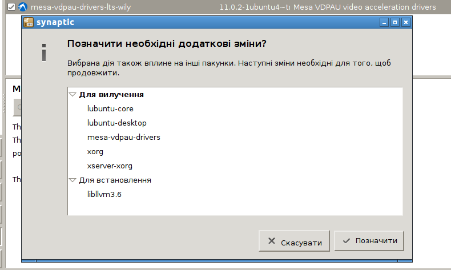This screenshot has width=451, height=270.
Task: Select mesa-vdpau-drivers in the removal list
Action: (x=123, y=137)
